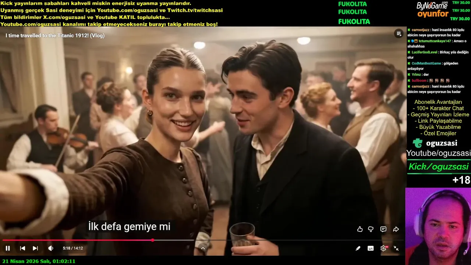Click the 'Büyük Yazabilme' line
The width and height of the screenshot is (471, 265).
(x=438, y=127)
